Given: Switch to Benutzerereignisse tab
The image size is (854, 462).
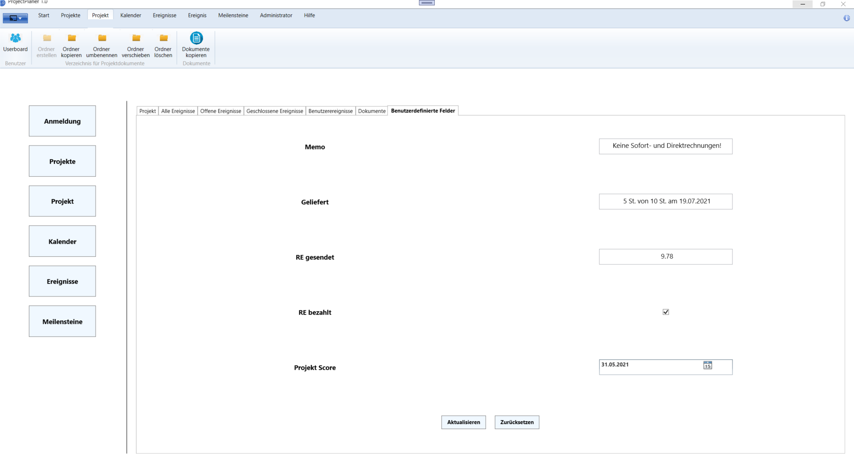Looking at the screenshot, I should (331, 111).
